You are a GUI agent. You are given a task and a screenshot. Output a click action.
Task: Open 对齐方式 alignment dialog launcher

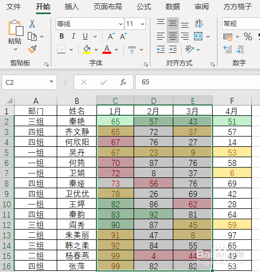(x=213, y=64)
